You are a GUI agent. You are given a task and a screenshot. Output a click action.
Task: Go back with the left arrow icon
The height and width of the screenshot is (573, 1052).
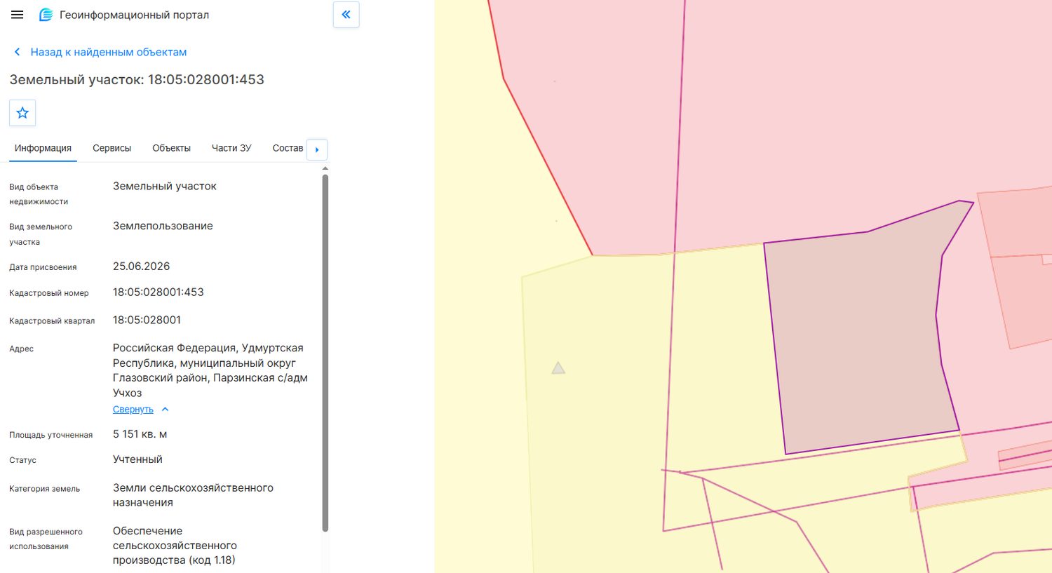pos(17,52)
